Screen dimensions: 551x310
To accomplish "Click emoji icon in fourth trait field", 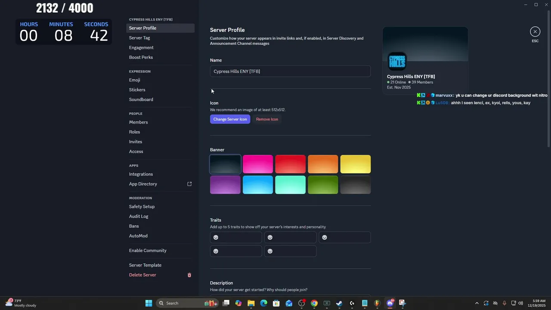I will coord(216,251).
